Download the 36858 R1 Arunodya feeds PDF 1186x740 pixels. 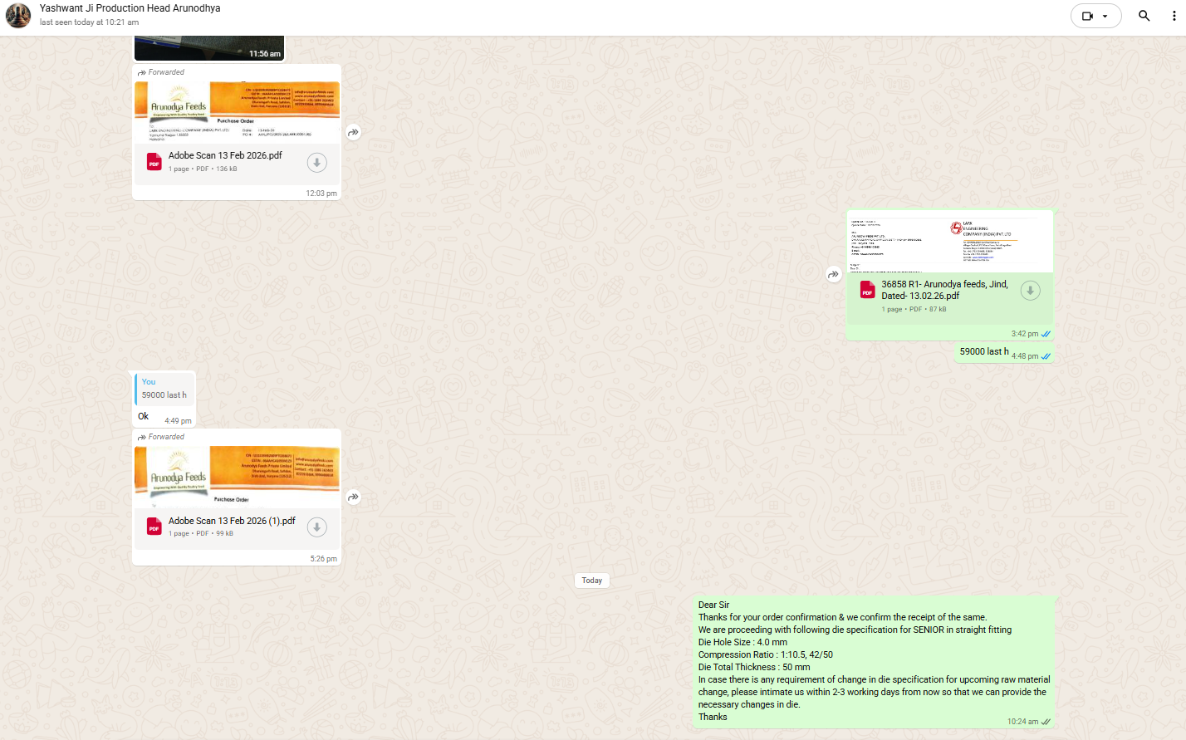click(x=1030, y=291)
